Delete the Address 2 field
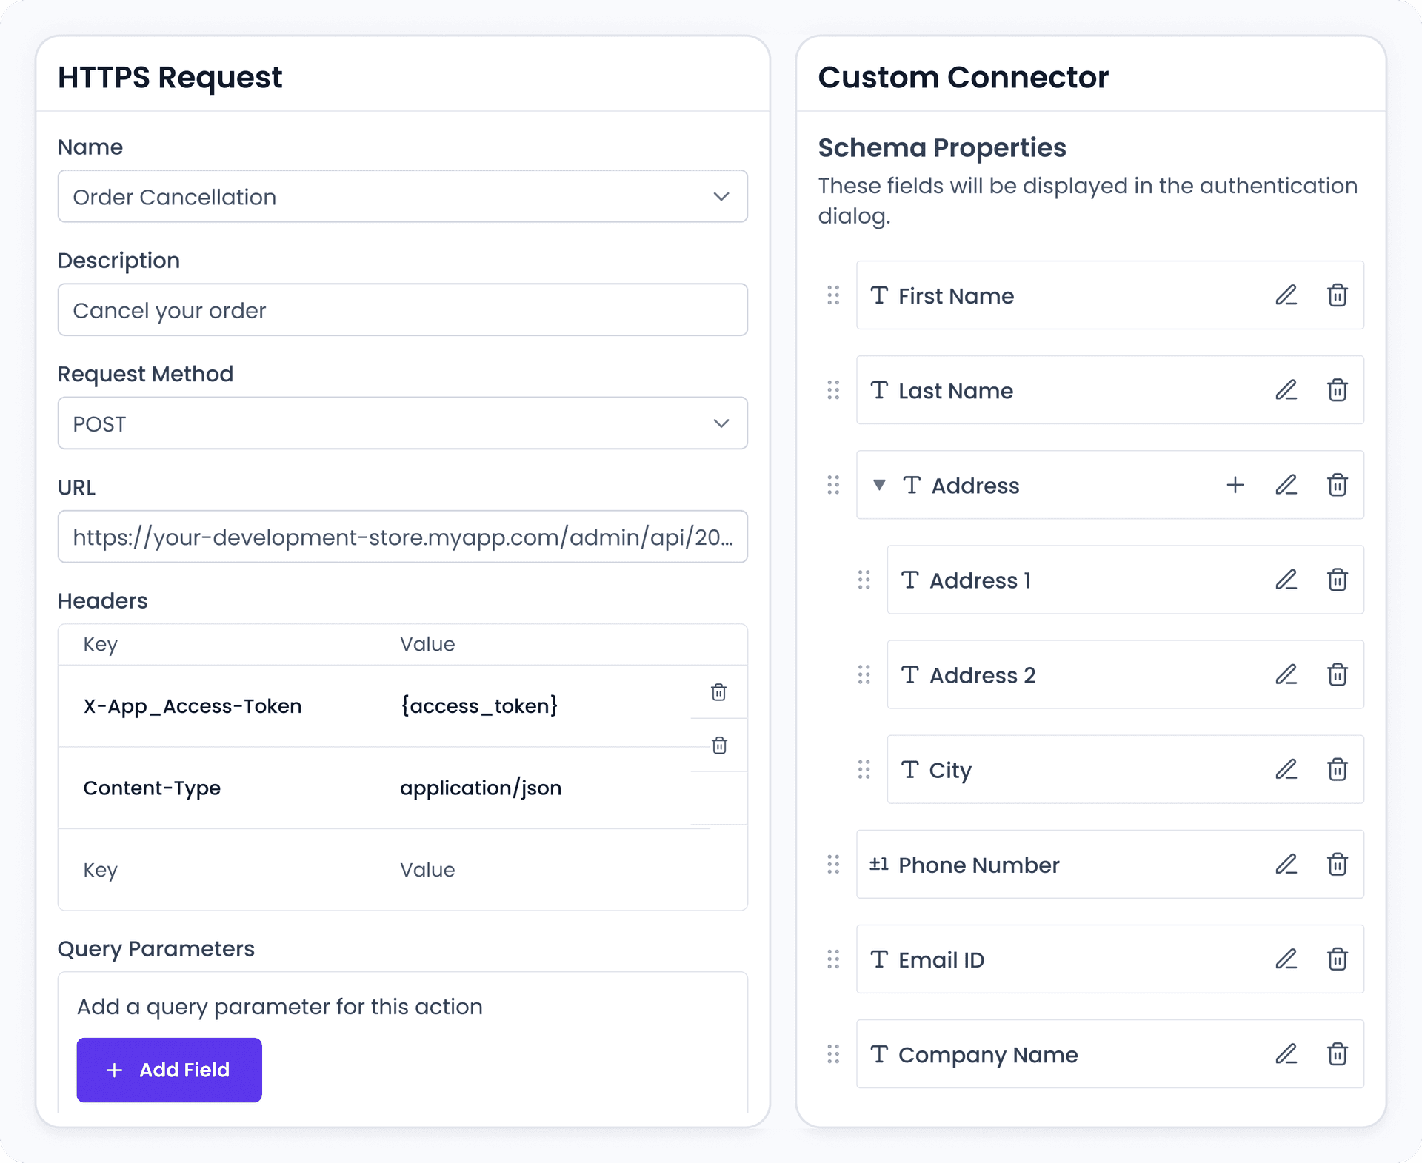The image size is (1422, 1163). tap(1337, 674)
